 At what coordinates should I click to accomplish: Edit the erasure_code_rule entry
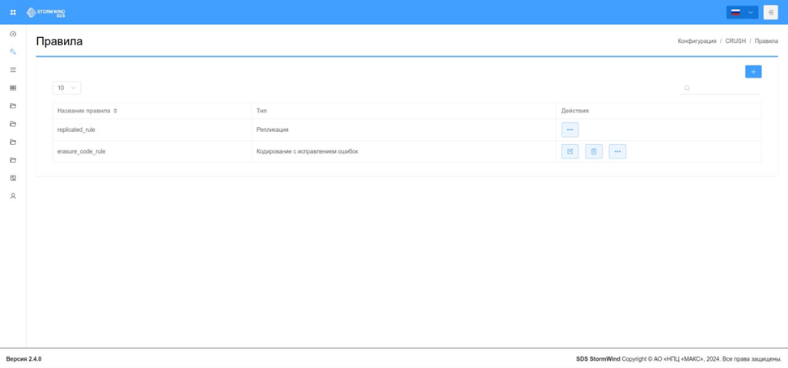[x=570, y=151]
